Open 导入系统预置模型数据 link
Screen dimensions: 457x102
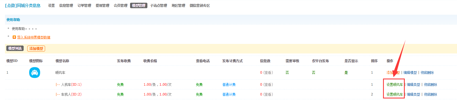(34, 37)
